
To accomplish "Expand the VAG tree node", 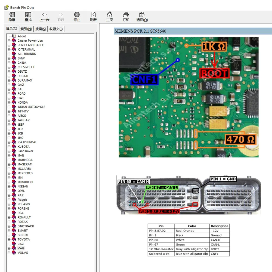I will point(9,248).
